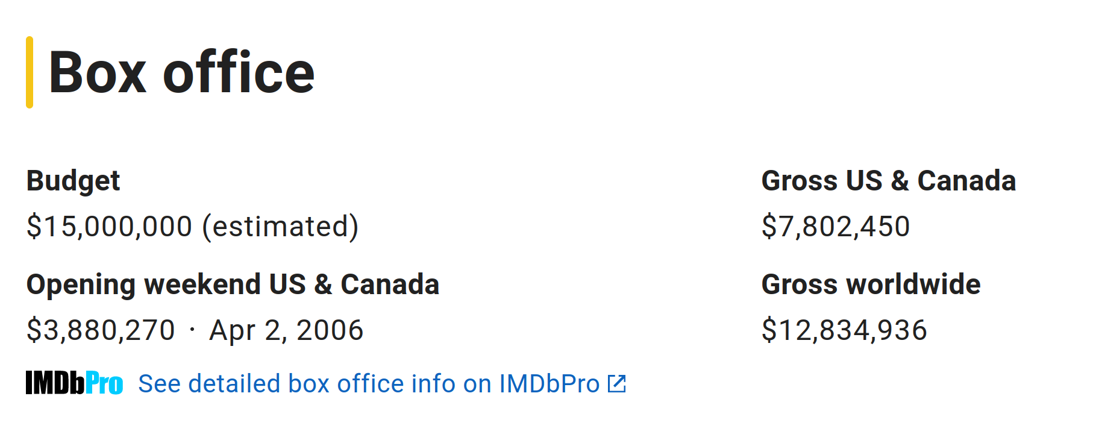Viewport: 1093px width, 443px height.
Task: Click the blue Pro part of logo
Action: (x=104, y=383)
